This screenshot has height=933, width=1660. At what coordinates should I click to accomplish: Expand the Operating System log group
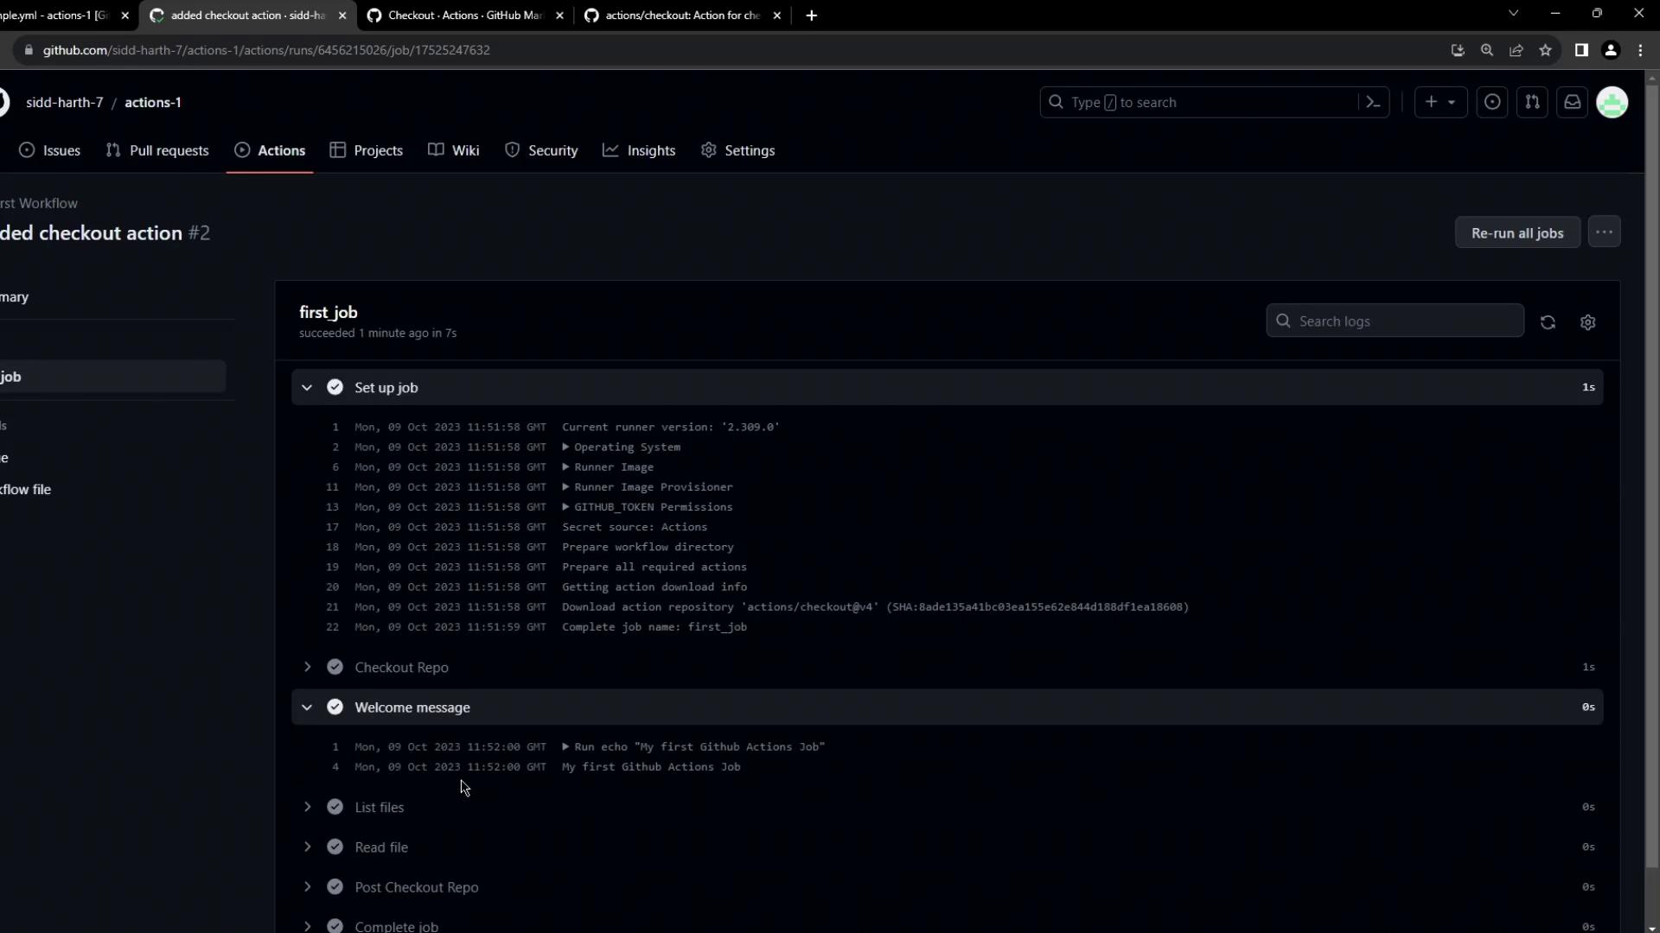pos(565,447)
